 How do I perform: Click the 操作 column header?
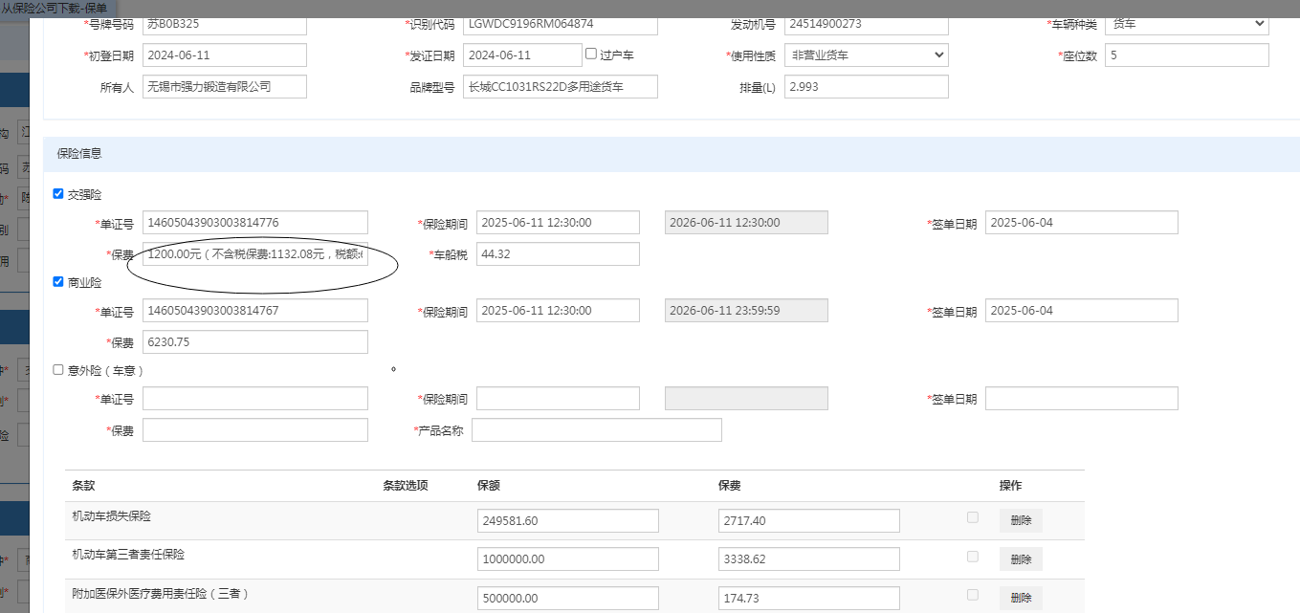pos(1011,486)
